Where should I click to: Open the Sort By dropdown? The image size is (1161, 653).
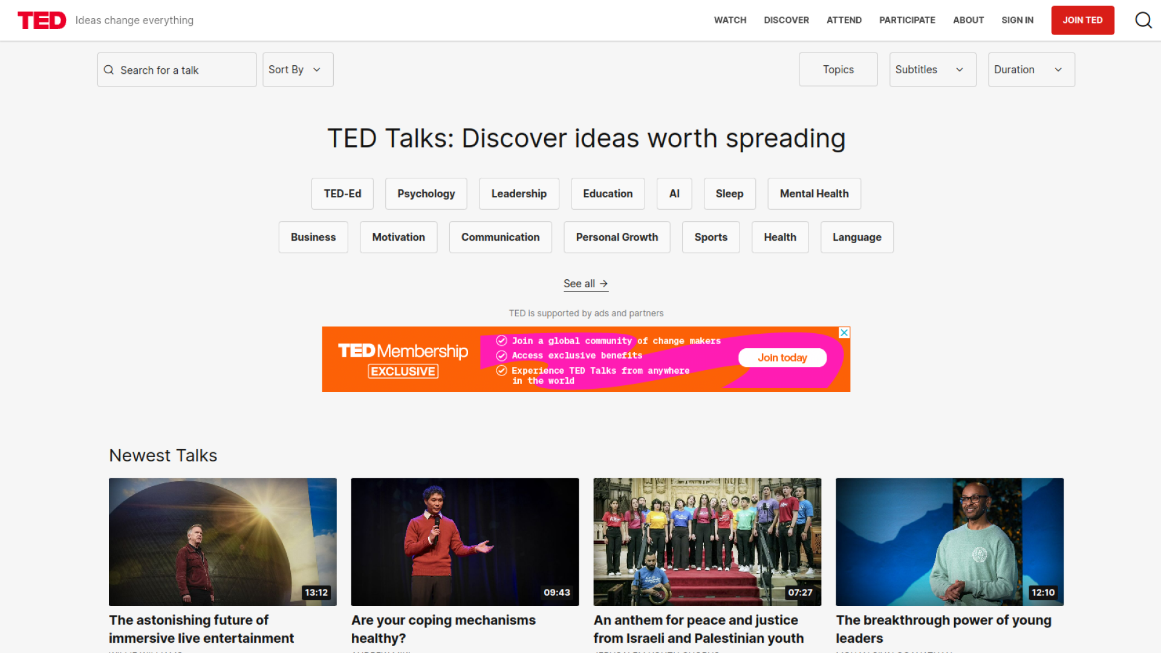(298, 69)
